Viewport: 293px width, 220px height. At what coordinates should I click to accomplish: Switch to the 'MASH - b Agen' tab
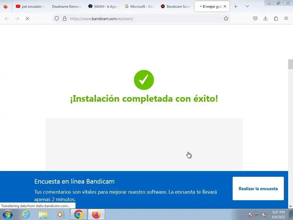pyautogui.click(x=104, y=6)
